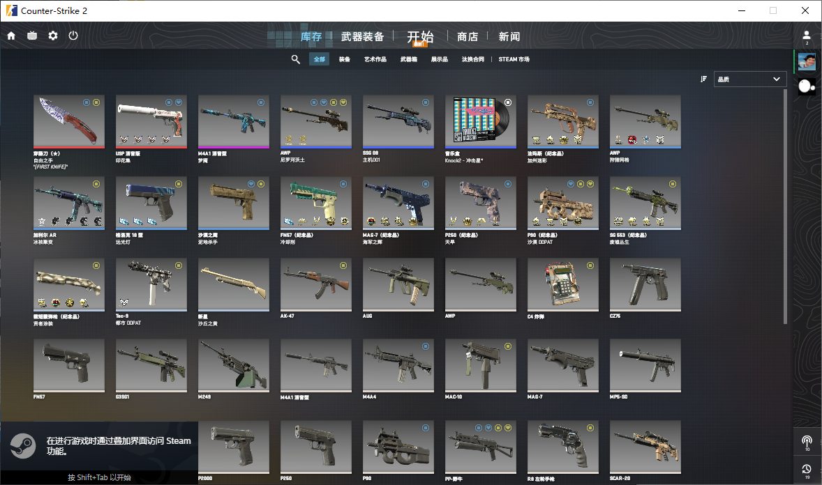The width and height of the screenshot is (822, 485).
Task: Switch to the 库存 tab
Action: (x=311, y=37)
